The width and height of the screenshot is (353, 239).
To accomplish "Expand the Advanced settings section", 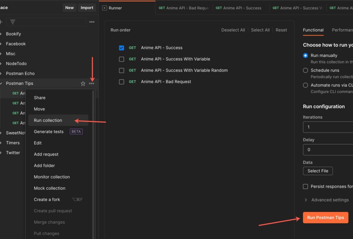I will pyautogui.click(x=326, y=200).
